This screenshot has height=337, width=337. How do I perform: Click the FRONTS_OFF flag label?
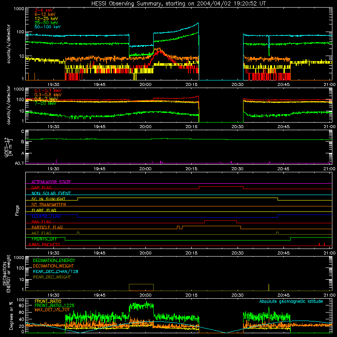coord(44,239)
